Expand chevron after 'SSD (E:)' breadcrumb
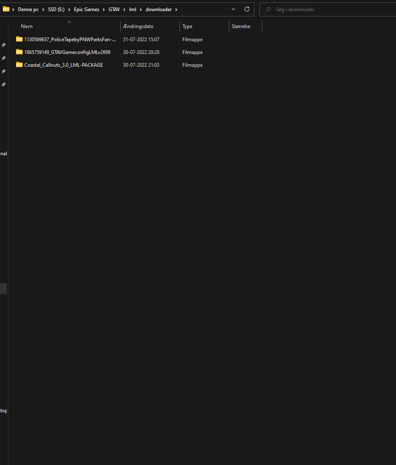Viewport: 396px width, 465px height. [x=69, y=9]
